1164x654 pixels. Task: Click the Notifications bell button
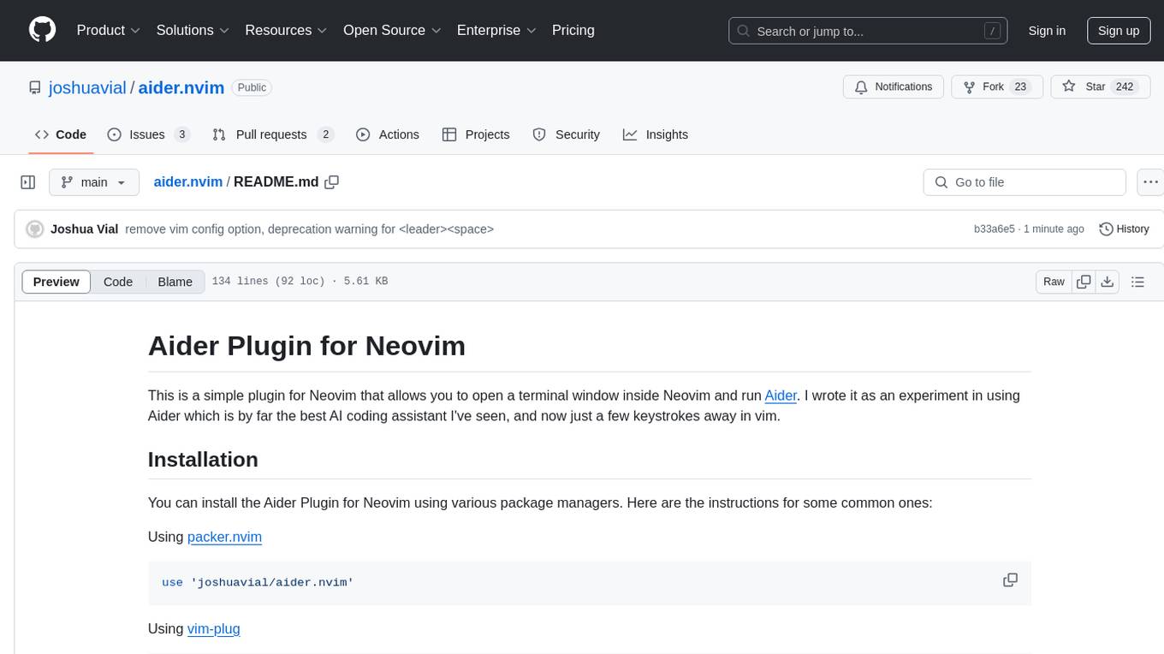894,87
